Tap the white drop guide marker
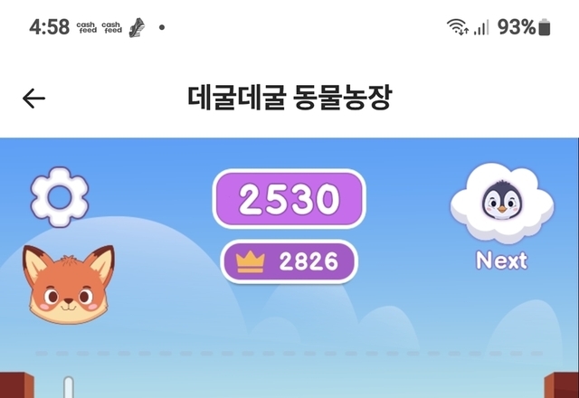This screenshot has width=579, height=398. pyautogui.click(x=69, y=387)
